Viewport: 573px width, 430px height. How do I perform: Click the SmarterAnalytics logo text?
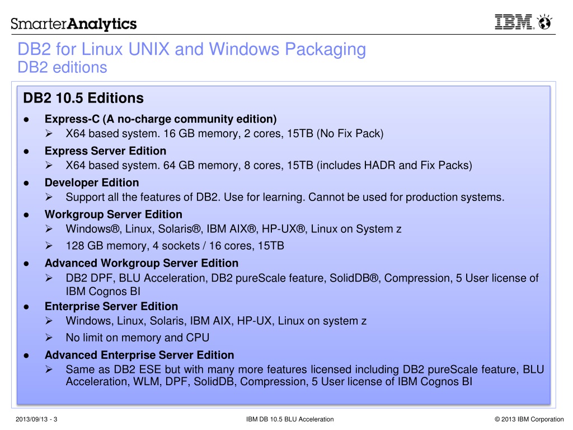tap(73, 24)
